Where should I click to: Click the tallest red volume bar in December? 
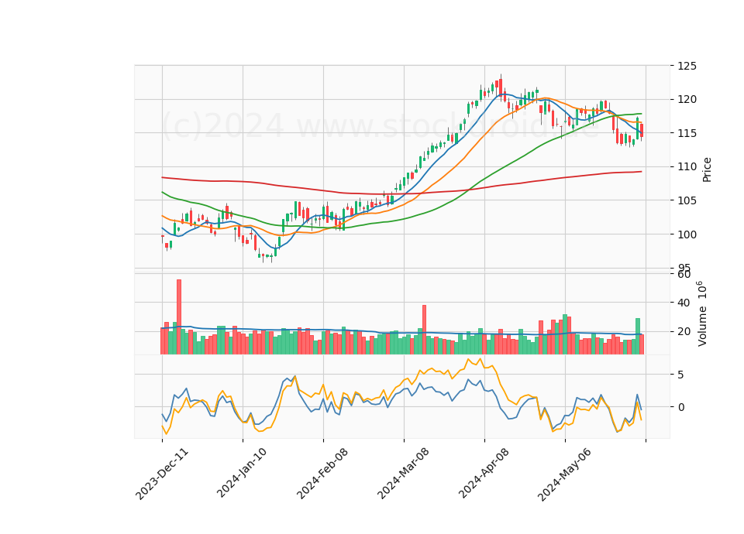179,317
